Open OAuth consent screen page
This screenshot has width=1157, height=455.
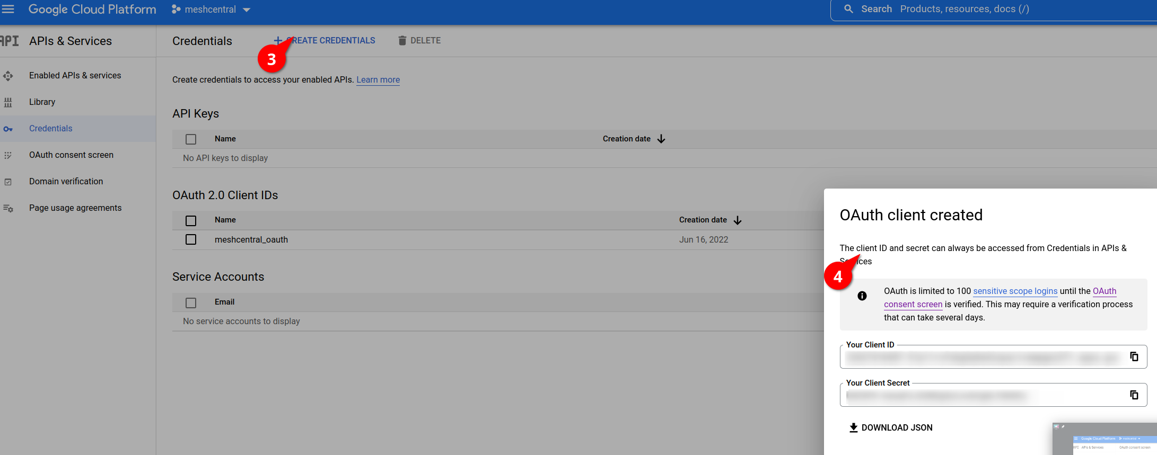coord(71,155)
